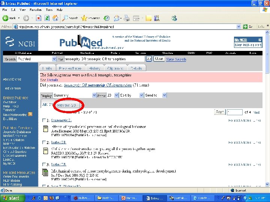The image size is (270, 202).
Task: Expand the address bar URL dropdown arrow
Action: (x=238, y=27)
